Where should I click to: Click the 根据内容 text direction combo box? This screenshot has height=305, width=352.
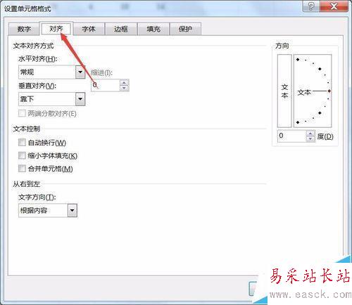[48, 210]
